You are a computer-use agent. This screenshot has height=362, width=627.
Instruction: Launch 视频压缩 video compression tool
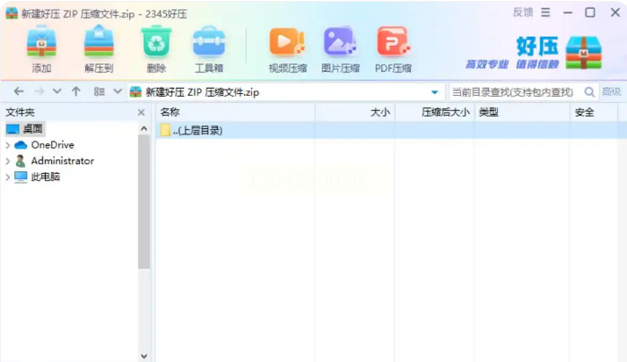coord(288,50)
